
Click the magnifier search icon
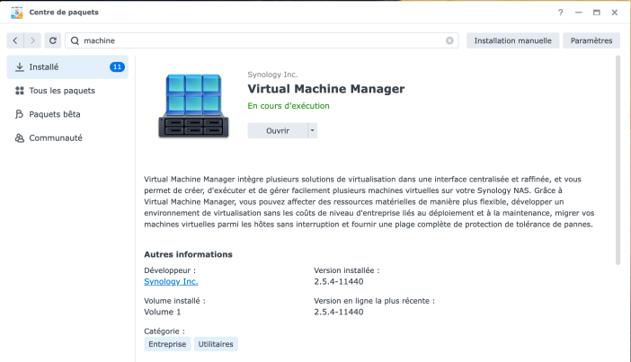75,40
